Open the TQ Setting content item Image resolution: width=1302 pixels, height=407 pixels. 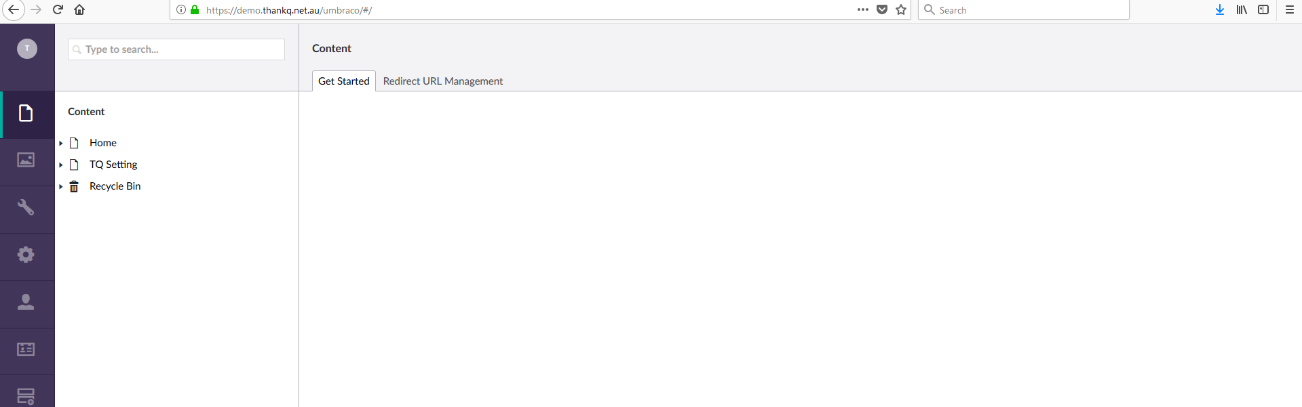113,165
